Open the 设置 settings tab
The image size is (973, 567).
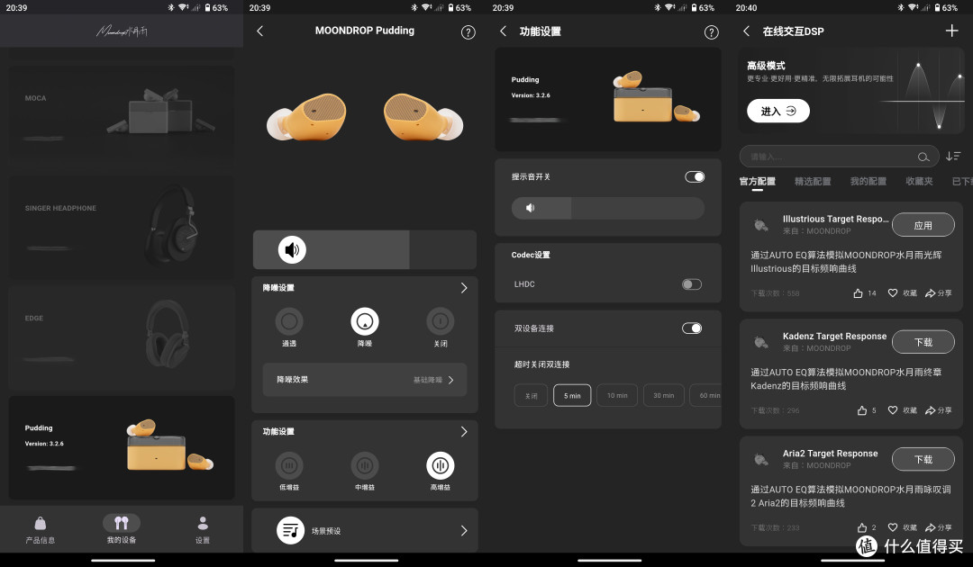(203, 530)
